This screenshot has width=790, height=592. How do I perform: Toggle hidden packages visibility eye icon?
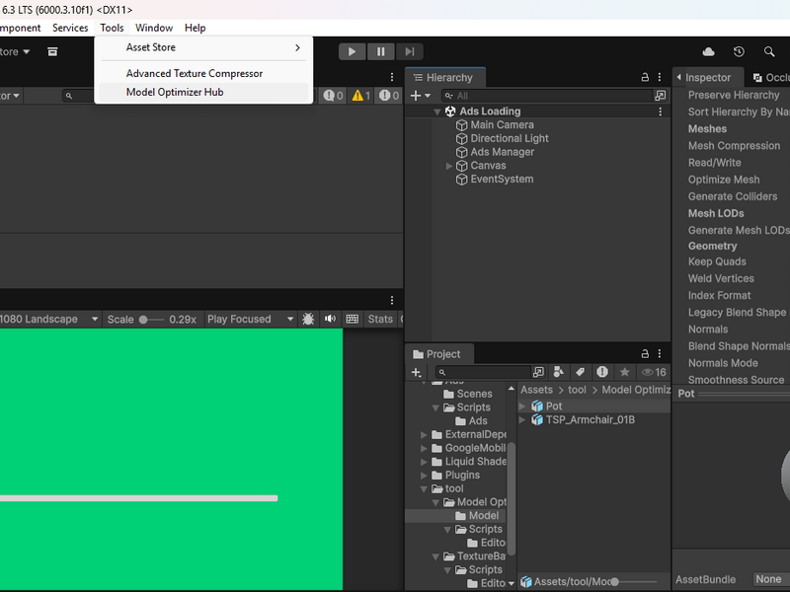654,372
